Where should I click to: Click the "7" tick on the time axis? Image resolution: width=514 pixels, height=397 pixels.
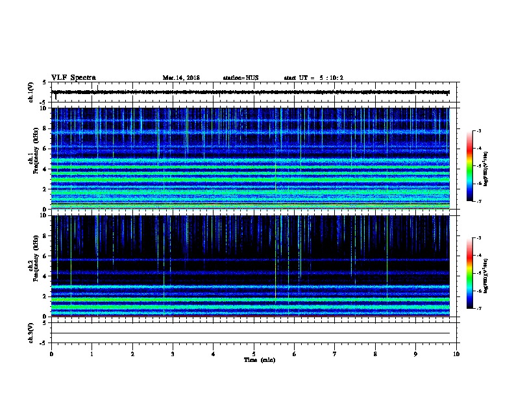pyautogui.click(x=335, y=354)
